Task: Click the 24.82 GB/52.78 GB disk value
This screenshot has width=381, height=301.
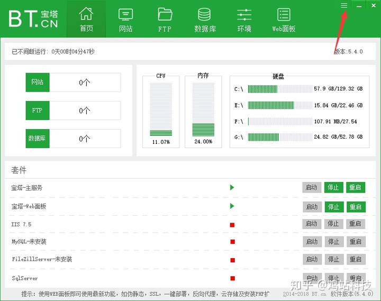Action: click(x=338, y=137)
